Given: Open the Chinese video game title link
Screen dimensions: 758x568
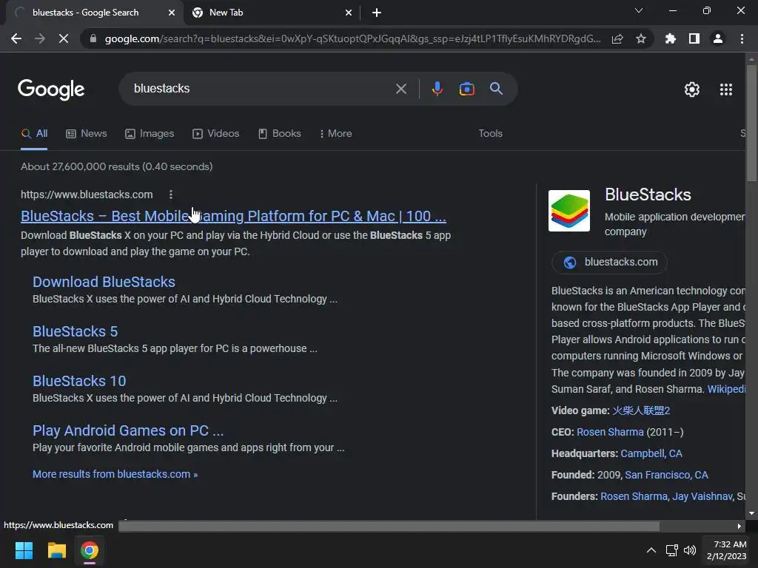Looking at the screenshot, I should tap(641, 411).
